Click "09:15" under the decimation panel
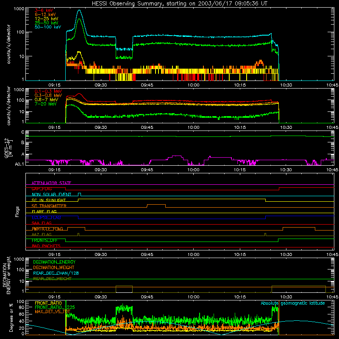The height and width of the screenshot is (339, 339). pyautogui.click(x=54, y=297)
